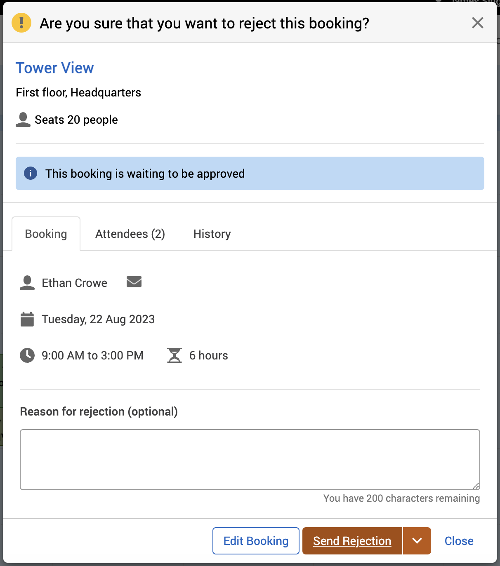Click the hourglass duration icon
500x566 pixels.
pos(175,355)
